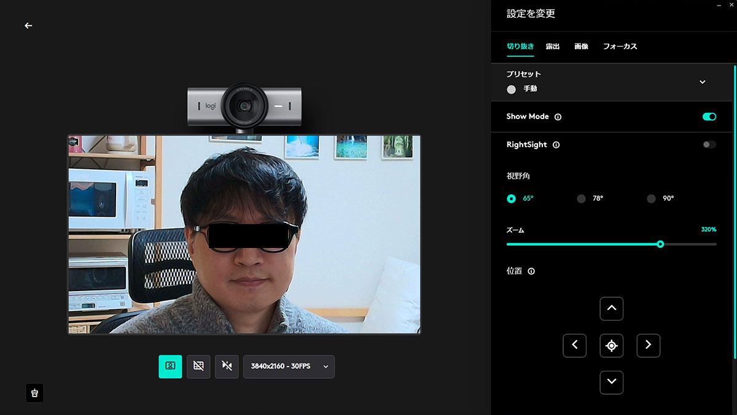Pan the camera position up
The width and height of the screenshot is (737, 415).
611,309
